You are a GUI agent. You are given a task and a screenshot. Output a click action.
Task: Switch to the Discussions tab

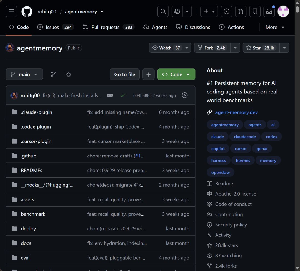(x=193, y=27)
